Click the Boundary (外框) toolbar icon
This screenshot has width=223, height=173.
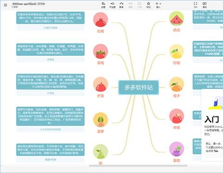(139, 5)
